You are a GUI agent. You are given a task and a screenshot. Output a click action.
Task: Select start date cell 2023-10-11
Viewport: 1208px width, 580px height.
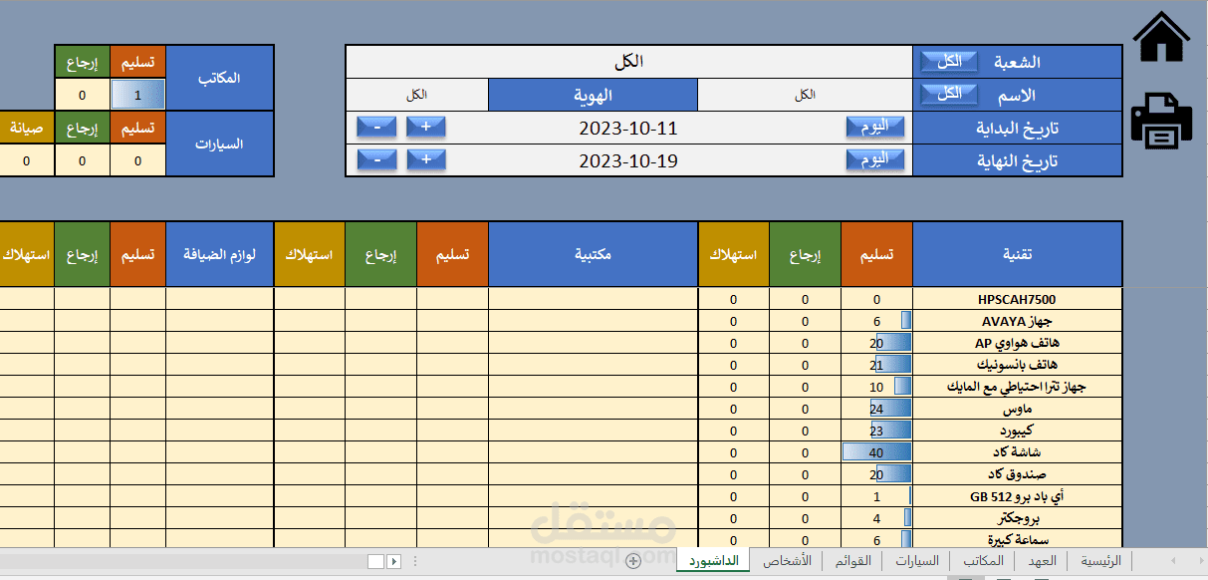point(628,128)
